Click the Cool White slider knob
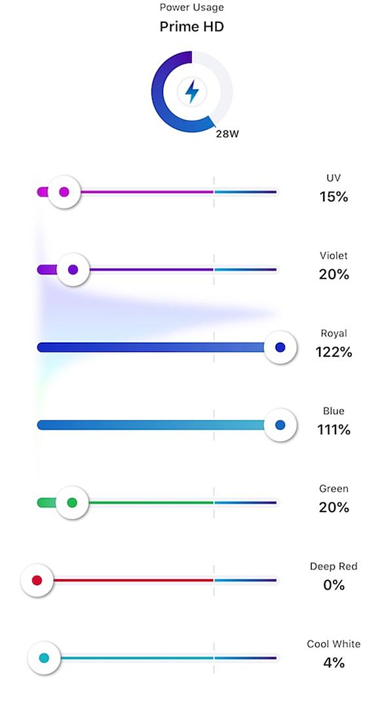 tap(44, 658)
